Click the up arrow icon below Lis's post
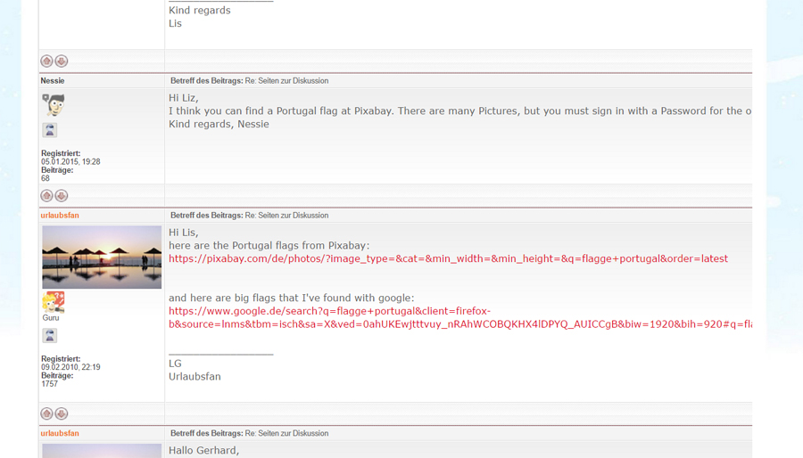803x458 pixels. pyautogui.click(x=46, y=61)
